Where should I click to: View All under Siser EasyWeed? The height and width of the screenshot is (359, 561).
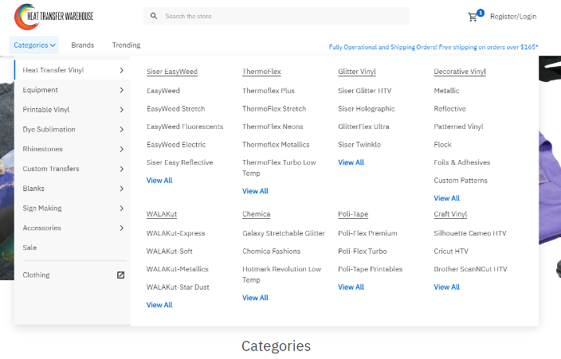[x=159, y=181]
